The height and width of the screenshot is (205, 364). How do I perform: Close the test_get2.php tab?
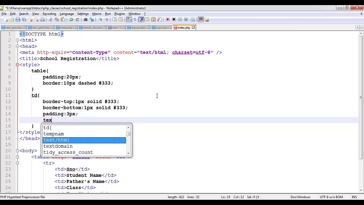click(52, 28)
